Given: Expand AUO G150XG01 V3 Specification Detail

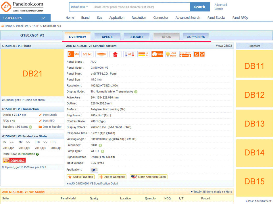Looking at the screenshot, I should click(93, 184).
